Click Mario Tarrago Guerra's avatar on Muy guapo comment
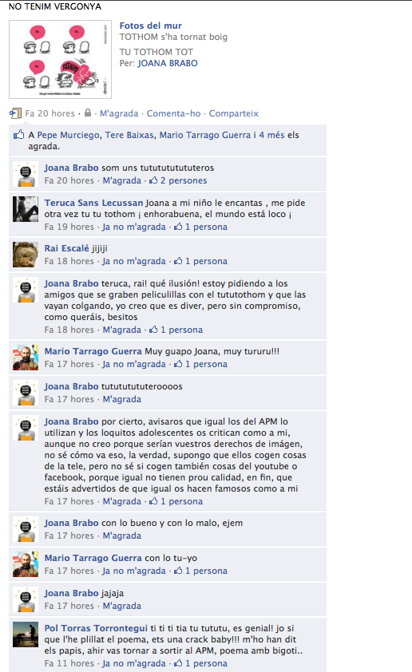 26,358
